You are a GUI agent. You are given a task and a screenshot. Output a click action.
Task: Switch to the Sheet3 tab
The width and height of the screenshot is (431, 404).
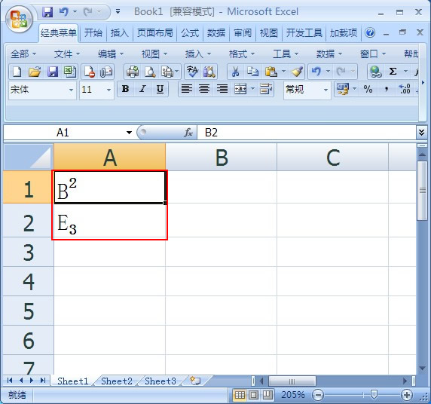(x=160, y=381)
